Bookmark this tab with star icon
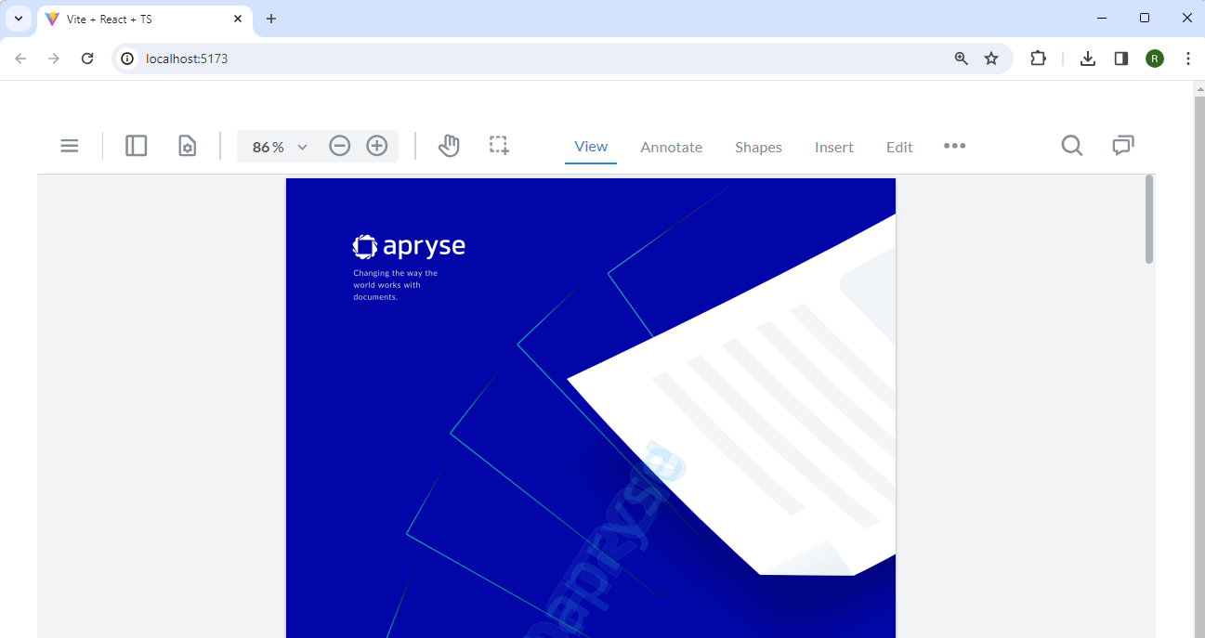The width and height of the screenshot is (1205, 638). [991, 59]
